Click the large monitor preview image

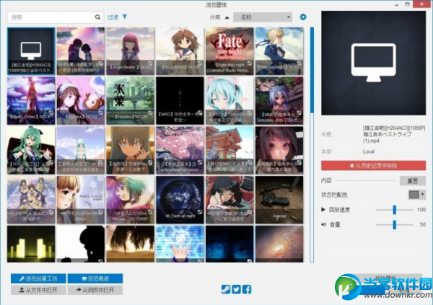coord(373,63)
